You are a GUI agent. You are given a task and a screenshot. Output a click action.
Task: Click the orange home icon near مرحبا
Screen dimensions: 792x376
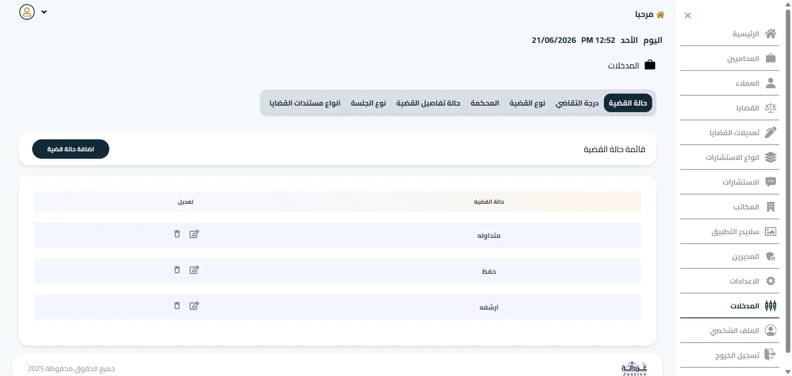660,15
